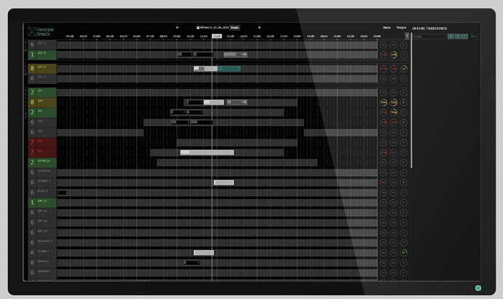Click the question mark button at the timeline's end
Image resolution: width=503 pixels, height=299 pixels.
click(x=407, y=36)
